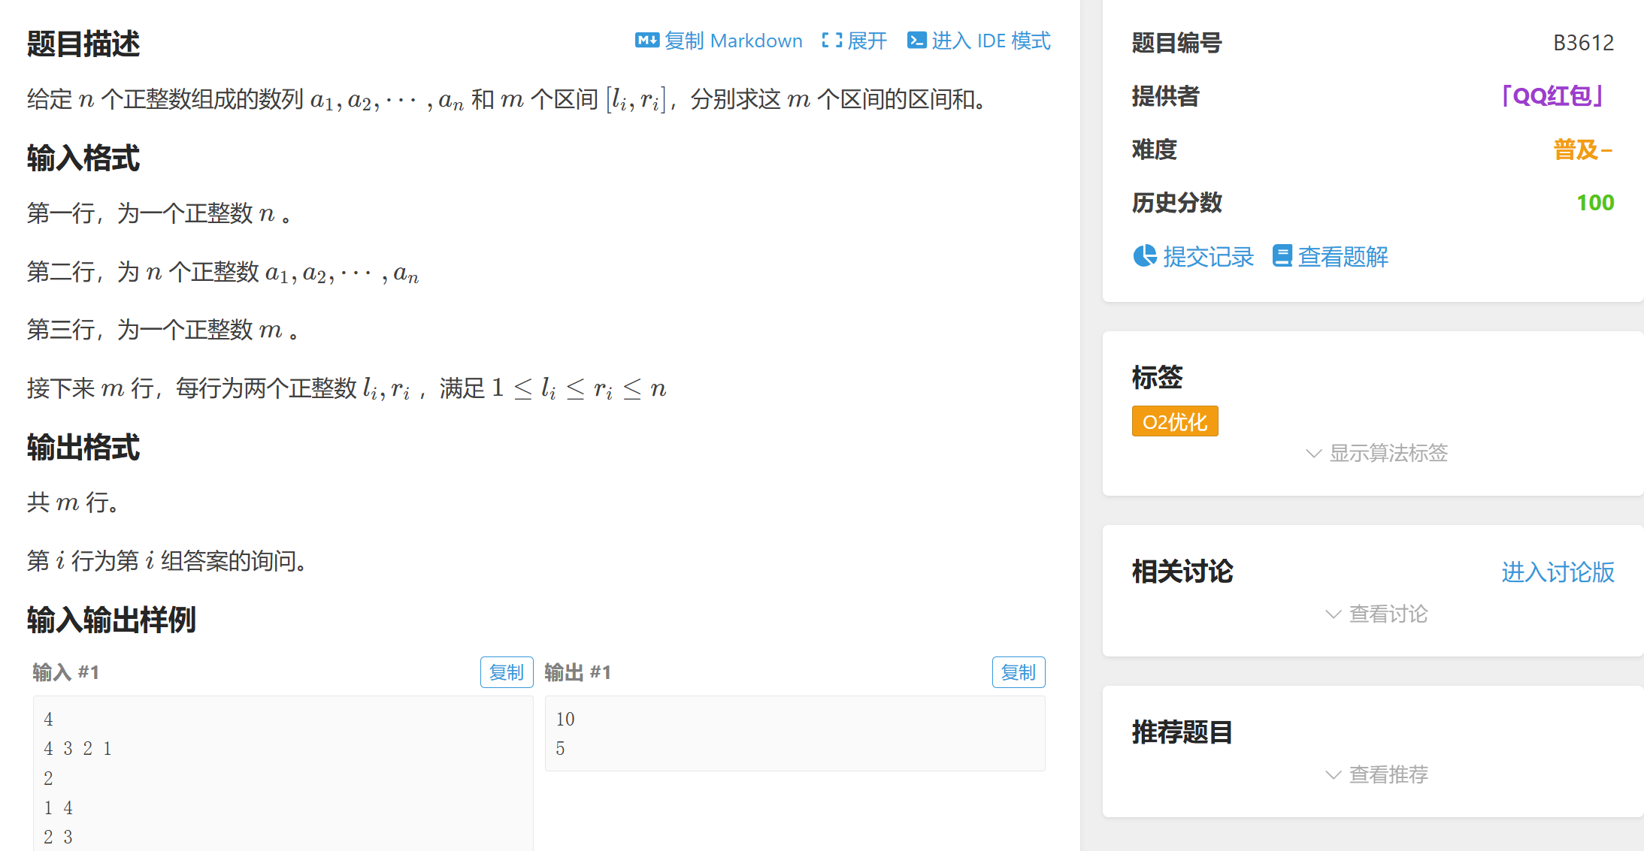This screenshot has width=1644, height=851.
Task: Expand 查看讨论 discussions list
Action: pyautogui.click(x=1388, y=614)
